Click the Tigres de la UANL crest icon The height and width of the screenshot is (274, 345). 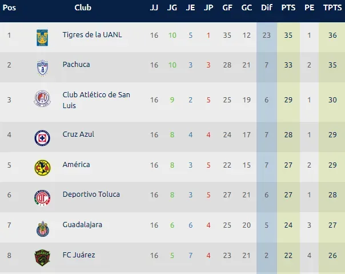(x=42, y=37)
